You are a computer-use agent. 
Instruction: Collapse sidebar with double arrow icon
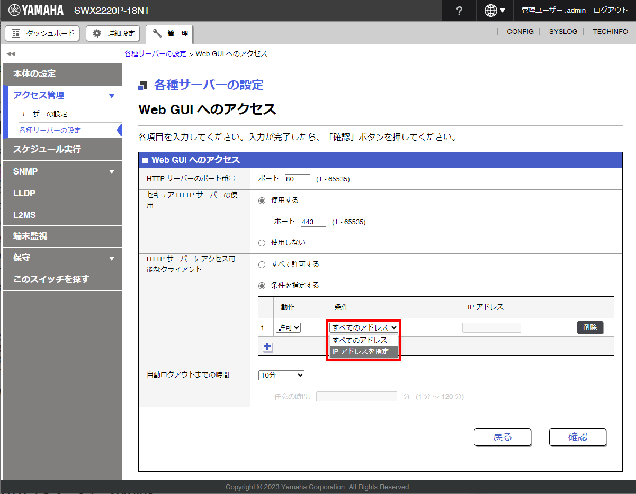point(11,54)
